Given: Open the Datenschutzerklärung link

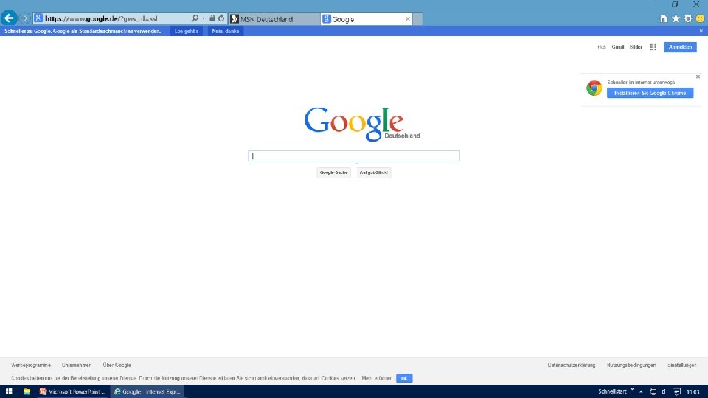Looking at the screenshot, I should 571,365.
